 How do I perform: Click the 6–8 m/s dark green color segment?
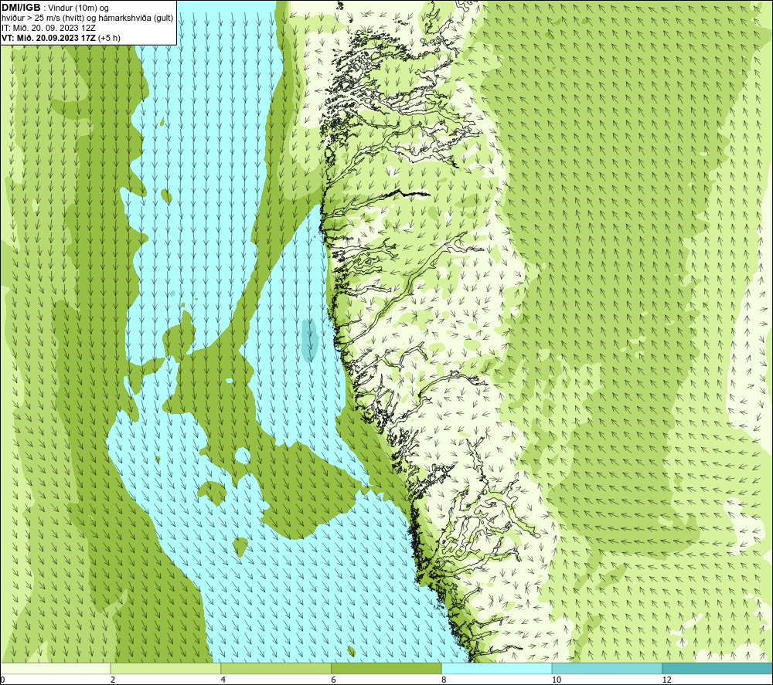point(386,668)
